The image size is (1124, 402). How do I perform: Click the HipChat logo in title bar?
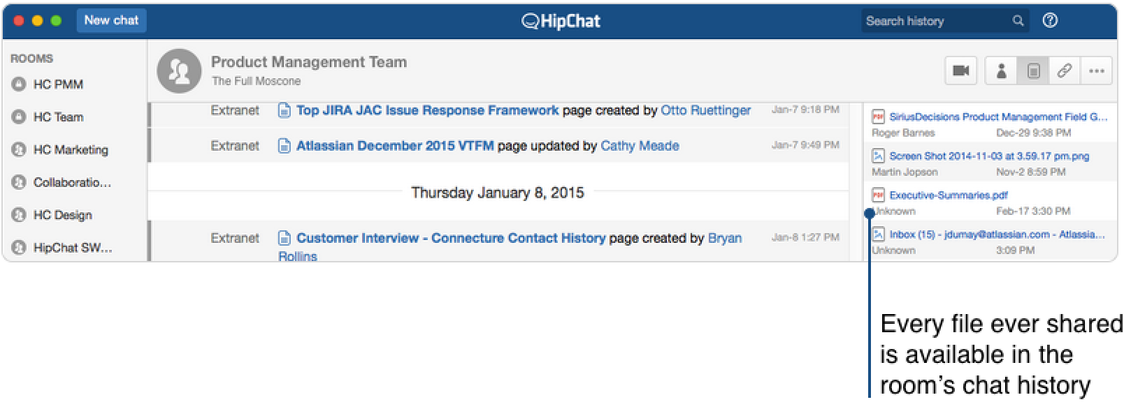[561, 21]
